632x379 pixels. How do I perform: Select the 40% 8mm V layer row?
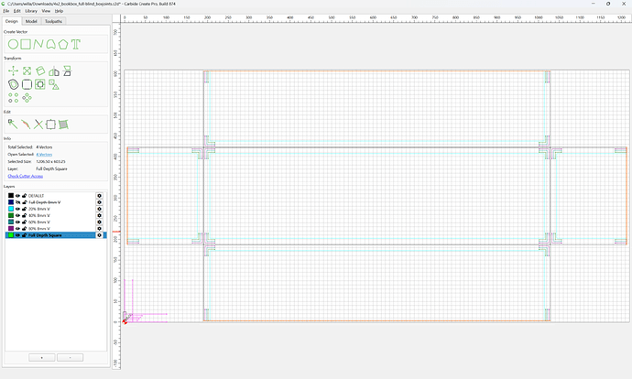(x=56, y=215)
